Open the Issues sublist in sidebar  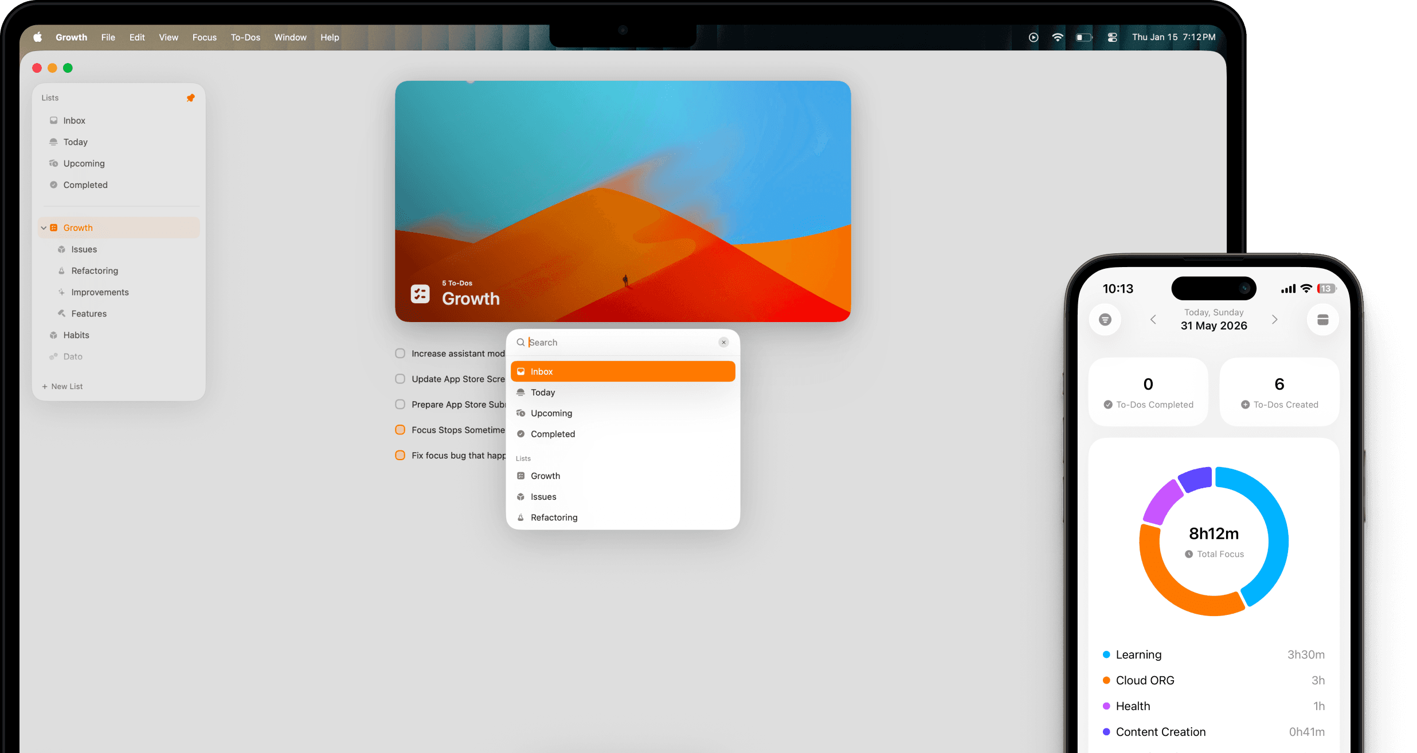[x=119, y=249]
